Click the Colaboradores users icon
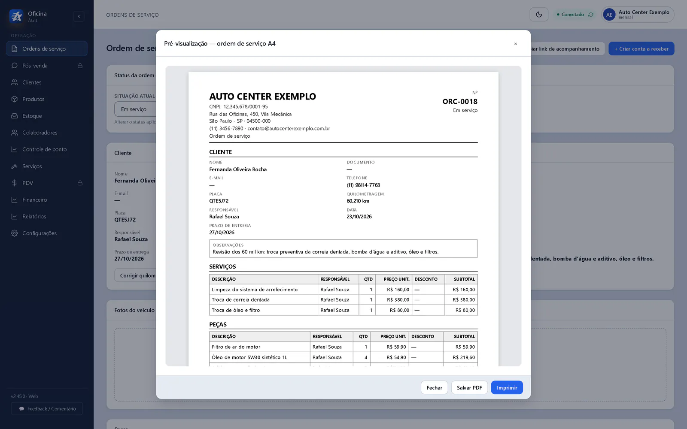This screenshot has height=429, width=687. click(x=14, y=133)
